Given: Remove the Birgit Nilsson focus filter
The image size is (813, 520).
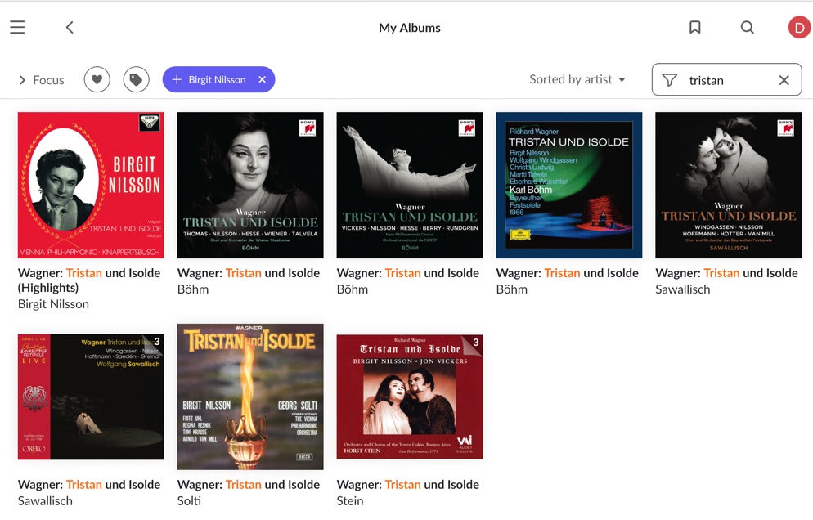Looking at the screenshot, I should [262, 79].
